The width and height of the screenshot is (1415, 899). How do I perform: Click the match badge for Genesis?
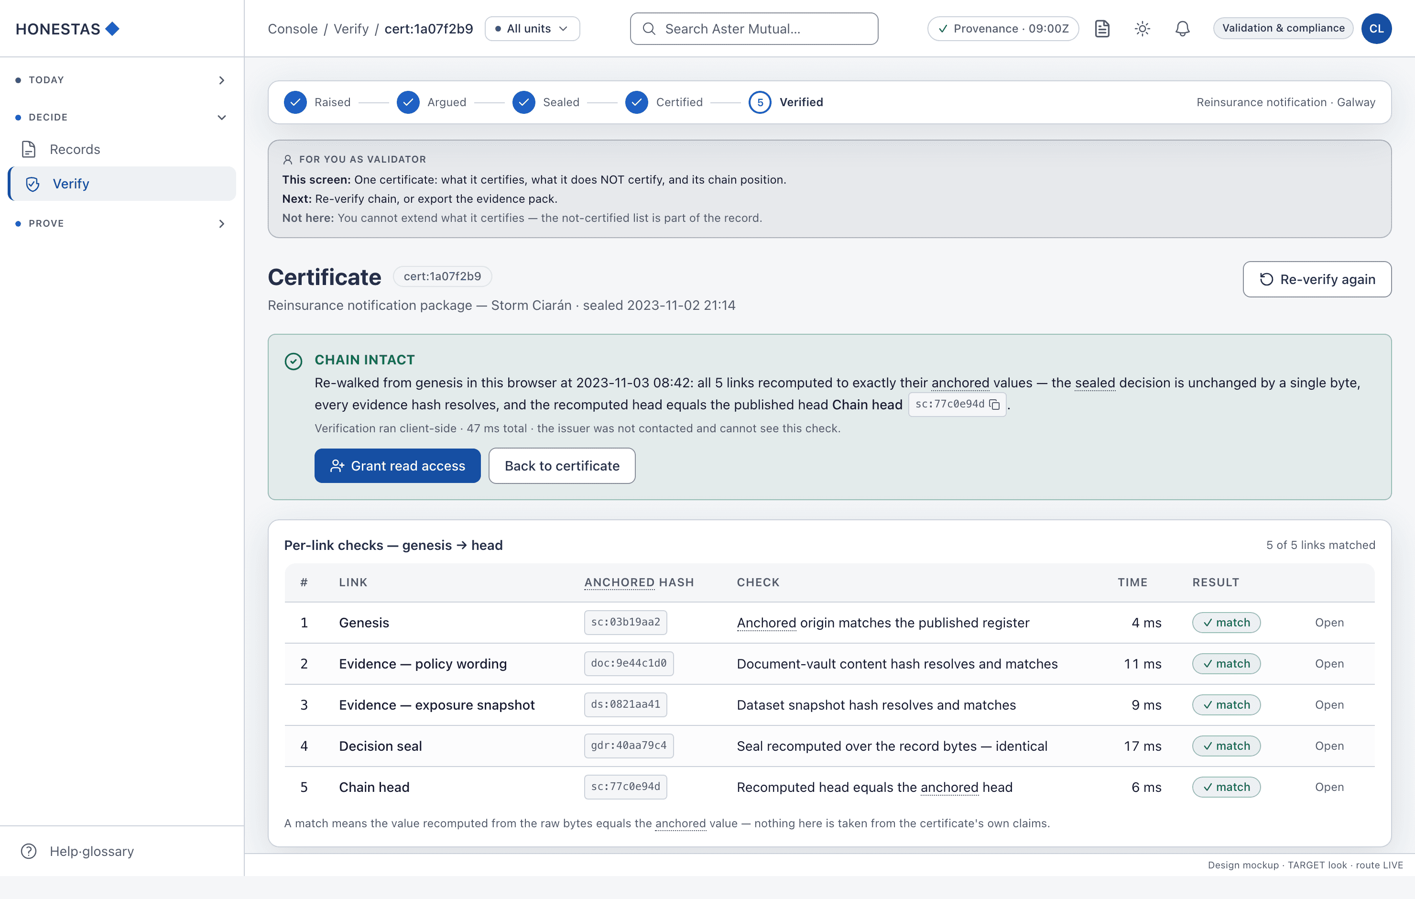click(1226, 622)
